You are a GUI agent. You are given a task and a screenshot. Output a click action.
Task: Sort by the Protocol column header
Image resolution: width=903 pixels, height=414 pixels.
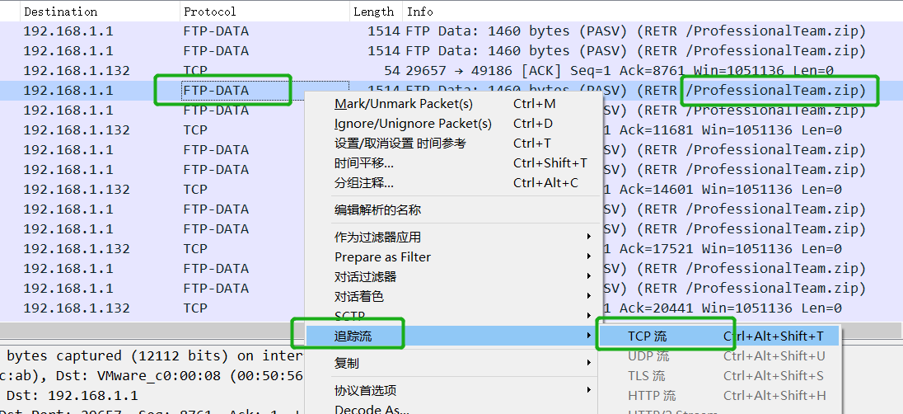pyautogui.click(x=264, y=12)
